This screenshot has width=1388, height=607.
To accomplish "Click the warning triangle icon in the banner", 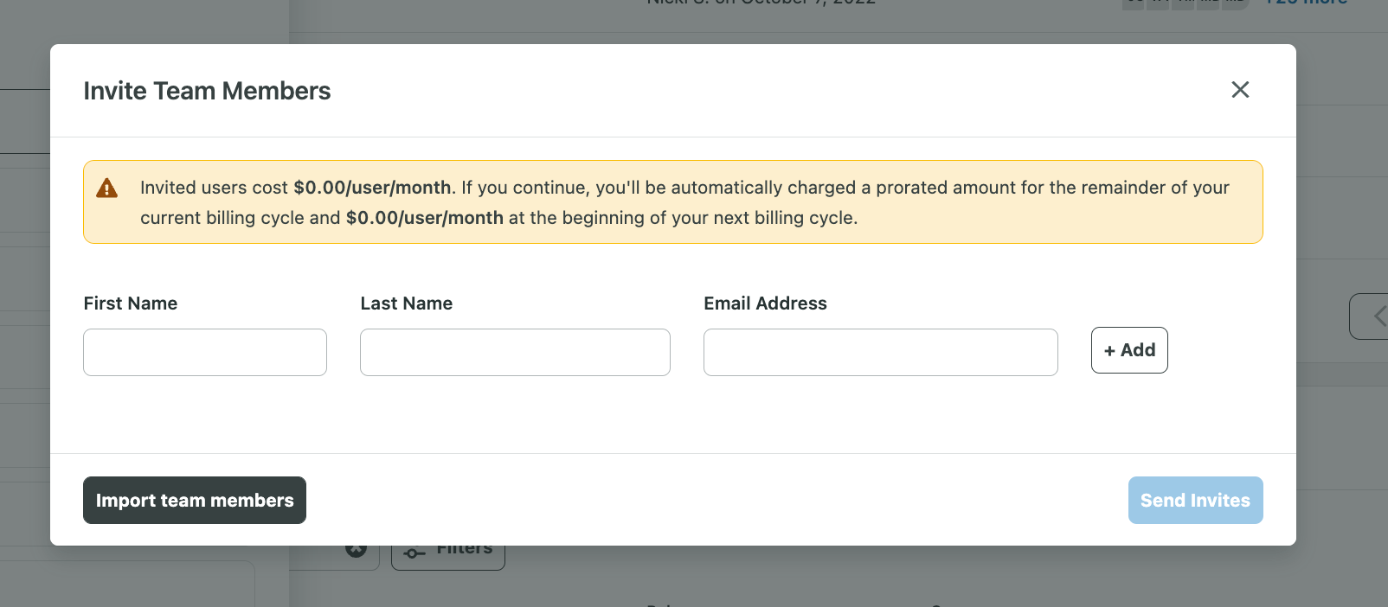I will 106,188.
